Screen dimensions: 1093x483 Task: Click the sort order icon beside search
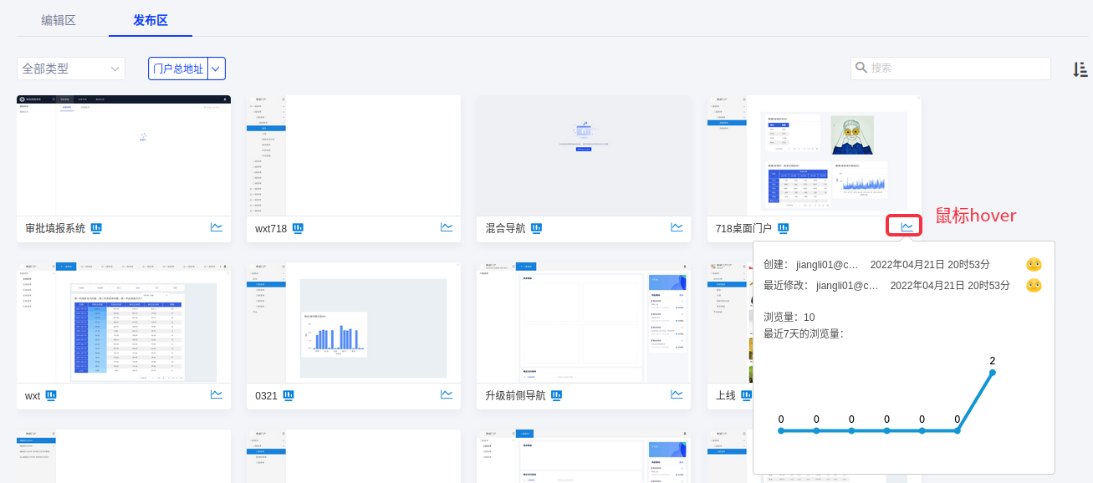[1080, 69]
